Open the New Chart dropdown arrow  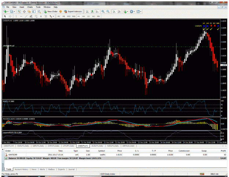[x=8, y=11]
